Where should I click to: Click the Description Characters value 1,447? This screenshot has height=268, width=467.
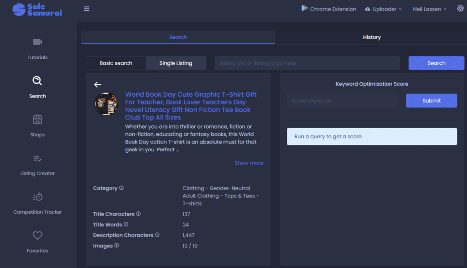coord(188,235)
